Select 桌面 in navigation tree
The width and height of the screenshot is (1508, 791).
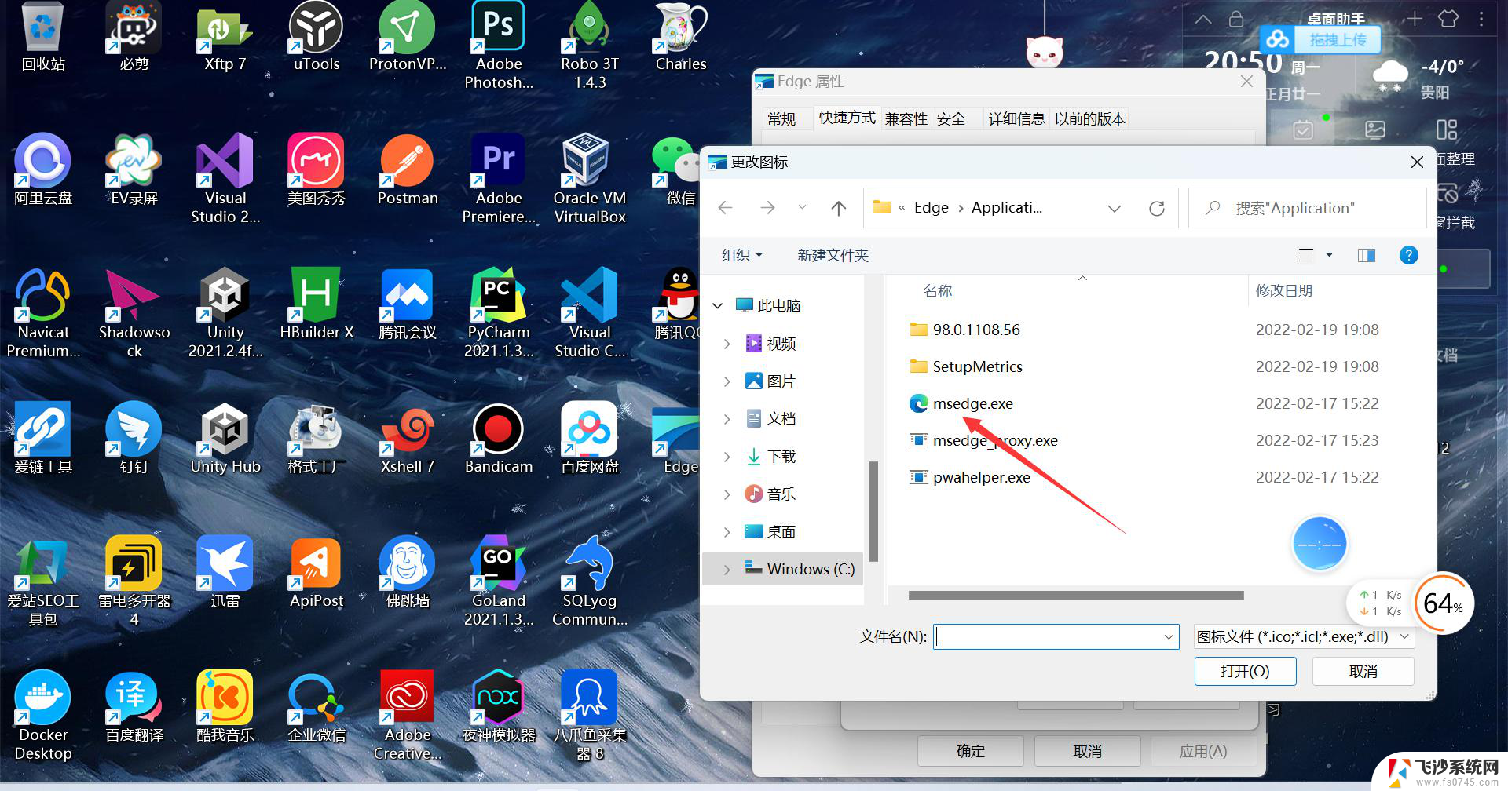[770, 532]
